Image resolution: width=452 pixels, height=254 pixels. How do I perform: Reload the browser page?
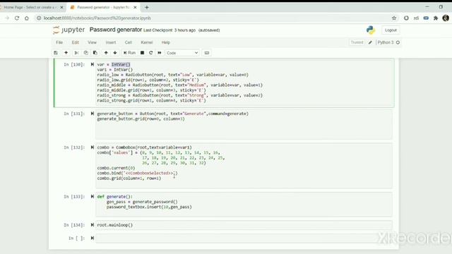[17, 18]
